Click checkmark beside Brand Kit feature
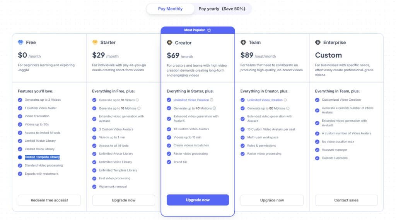This screenshot has height=220, width=396. tap(169, 162)
